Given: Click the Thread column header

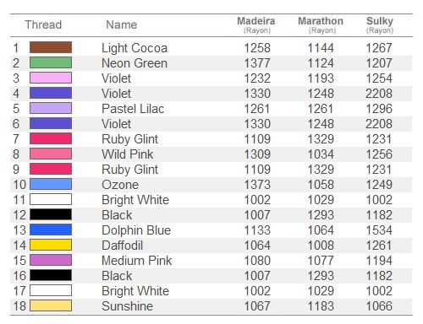Looking at the screenshot, I should [43, 24].
